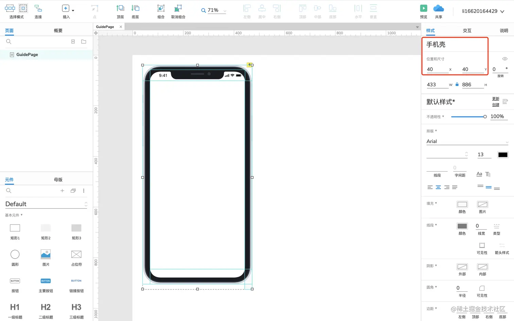Open the Default library dropdown
The width and height of the screenshot is (514, 321).
pos(46,204)
